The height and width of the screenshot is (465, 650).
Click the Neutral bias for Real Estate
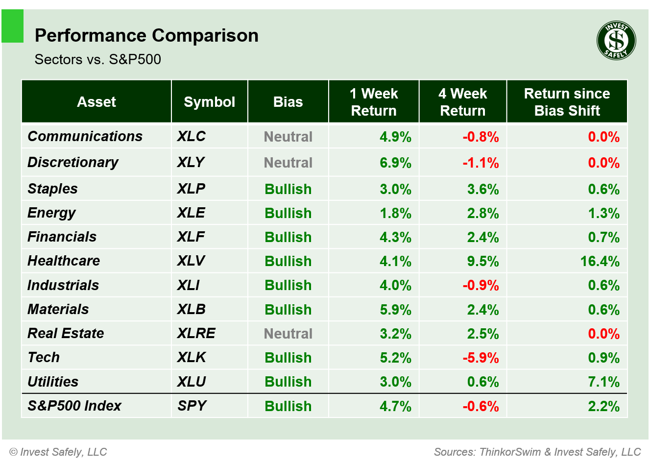(x=288, y=334)
